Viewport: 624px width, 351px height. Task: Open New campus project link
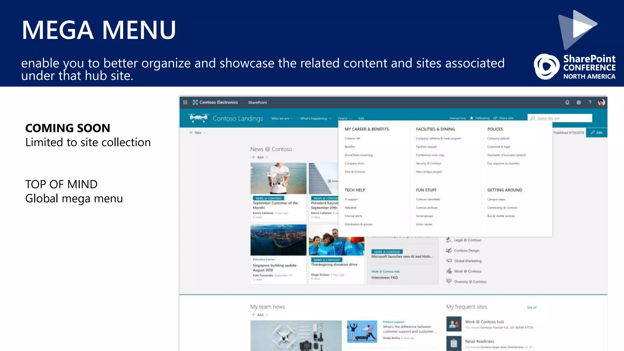429,172
